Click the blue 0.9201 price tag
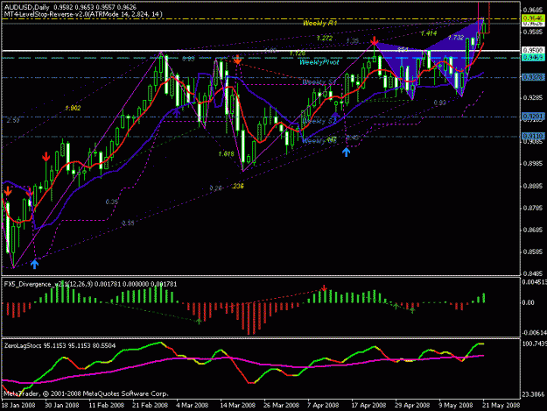Image resolution: width=547 pixels, height=411 pixels. 533,116
